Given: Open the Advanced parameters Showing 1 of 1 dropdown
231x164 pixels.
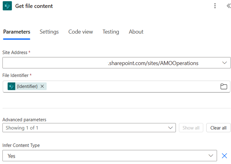Looking at the screenshot, I should [89, 128].
